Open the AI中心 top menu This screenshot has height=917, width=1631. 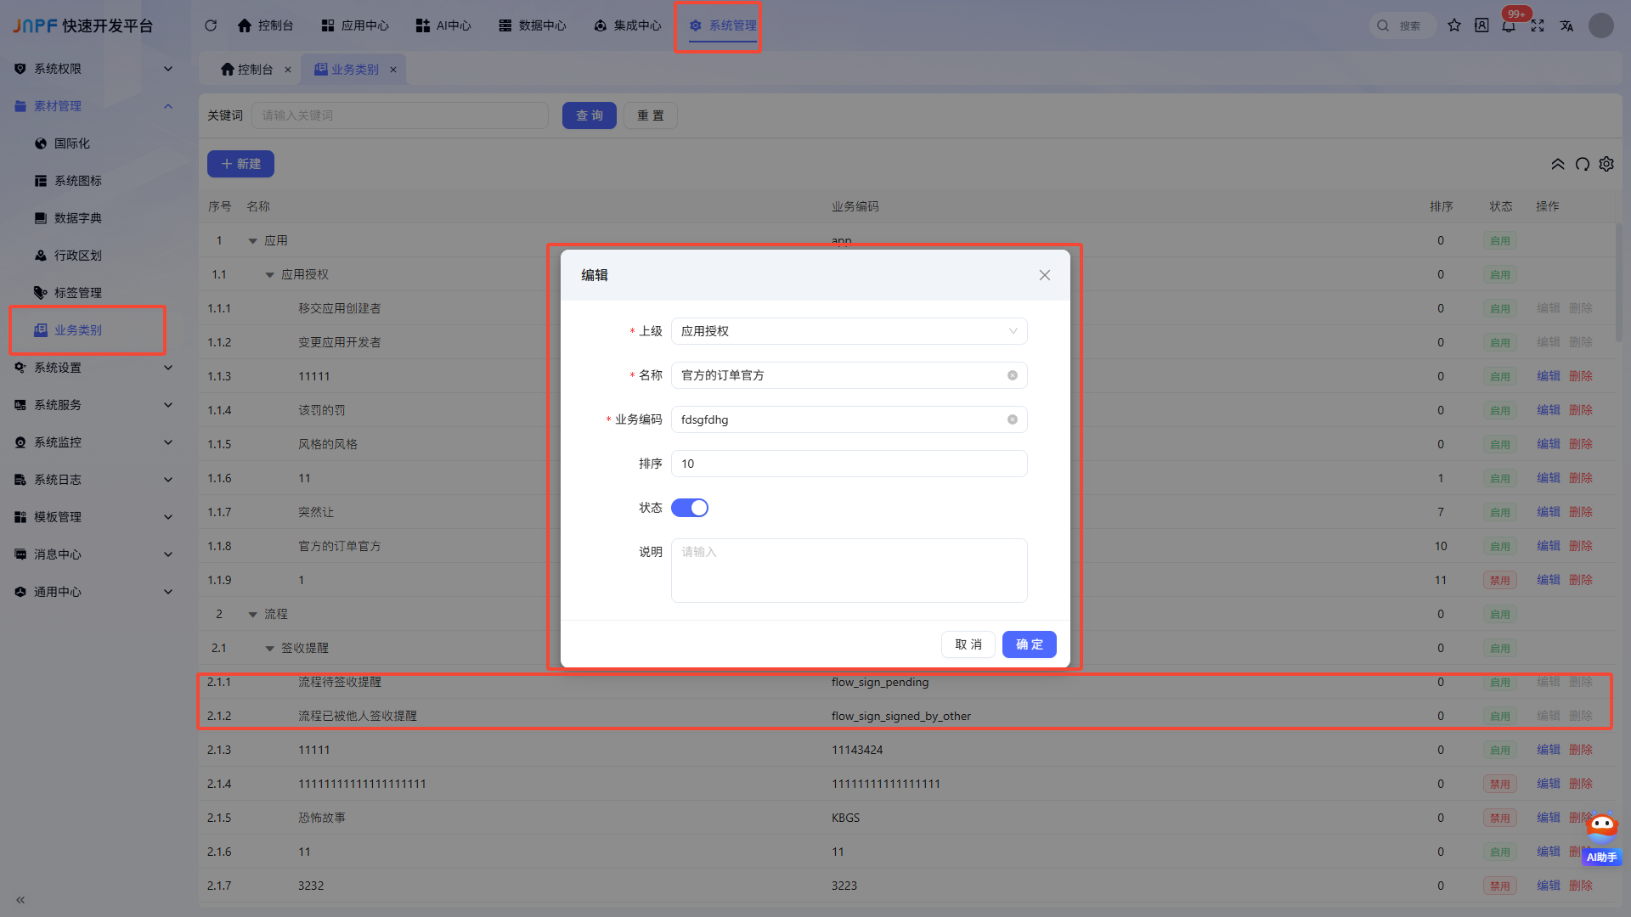point(443,25)
